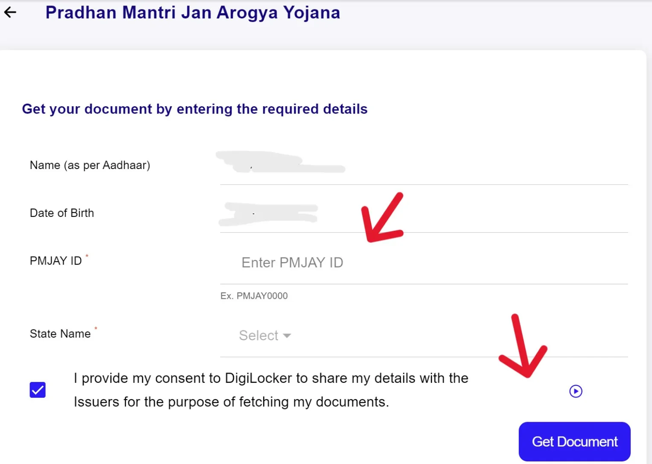Click the 'Get your document' heading
Viewport: 652px width, 464px height.
(x=195, y=109)
